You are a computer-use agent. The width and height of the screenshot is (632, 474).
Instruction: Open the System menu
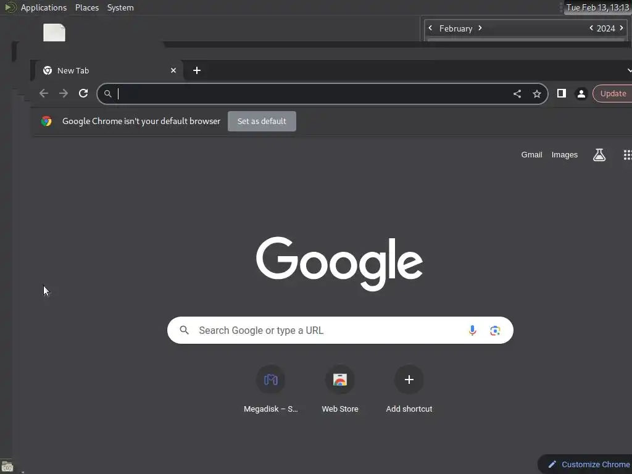click(120, 7)
